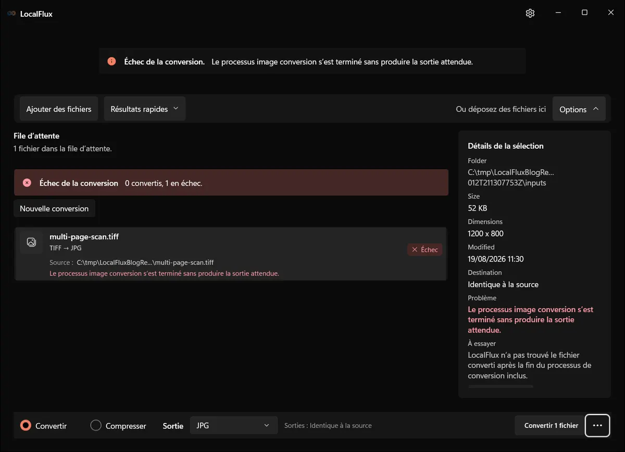
Task: Click the Nouvelle conversion button
Action: click(54, 209)
